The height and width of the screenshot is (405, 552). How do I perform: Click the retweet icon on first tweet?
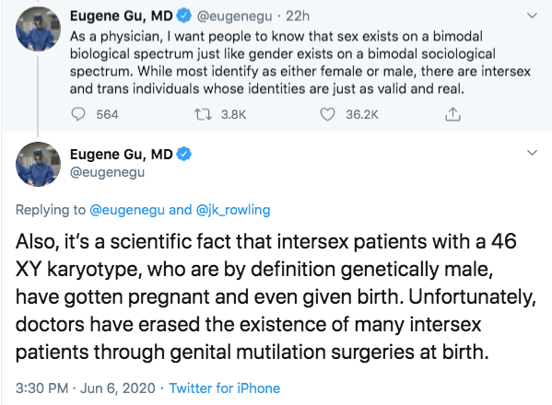click(203, 114)
